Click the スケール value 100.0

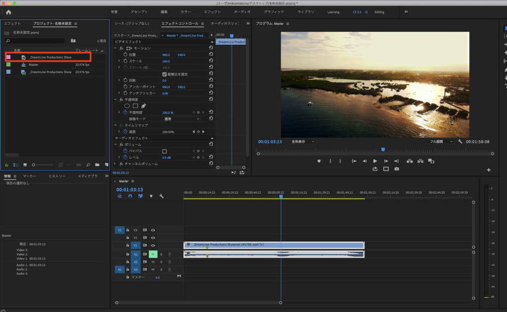tap(166, 61)
